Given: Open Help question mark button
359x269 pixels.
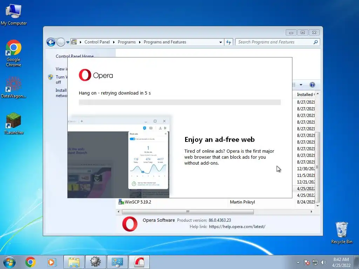Looking at the screenshot, I should [x=312, y=85].
